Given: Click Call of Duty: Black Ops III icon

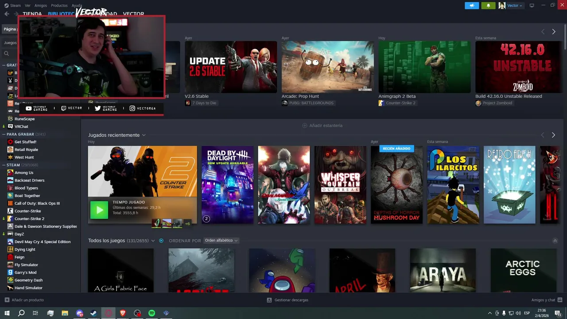Looking at the screenshot, I should (10, 203).
